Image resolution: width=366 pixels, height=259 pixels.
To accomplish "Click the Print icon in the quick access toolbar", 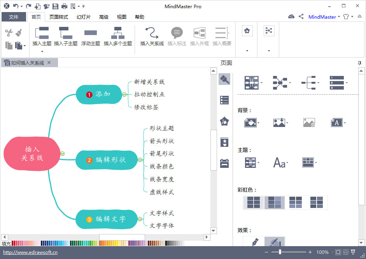I will 65,6.
